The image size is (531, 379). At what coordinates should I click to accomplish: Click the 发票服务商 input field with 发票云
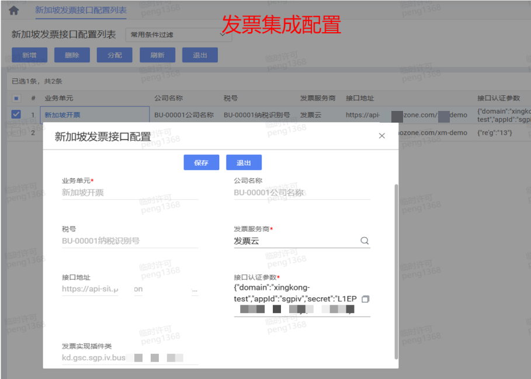click(295, 241)
